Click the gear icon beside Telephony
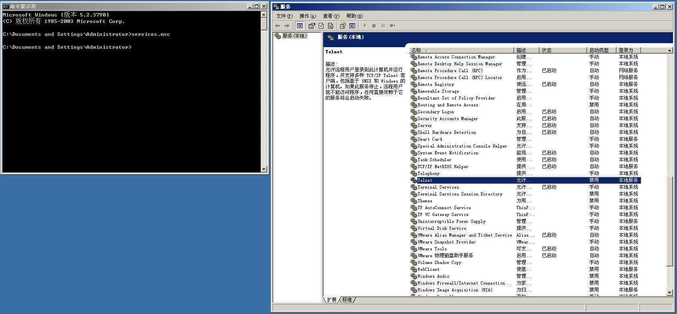The image size is (677, 314). 414,173
